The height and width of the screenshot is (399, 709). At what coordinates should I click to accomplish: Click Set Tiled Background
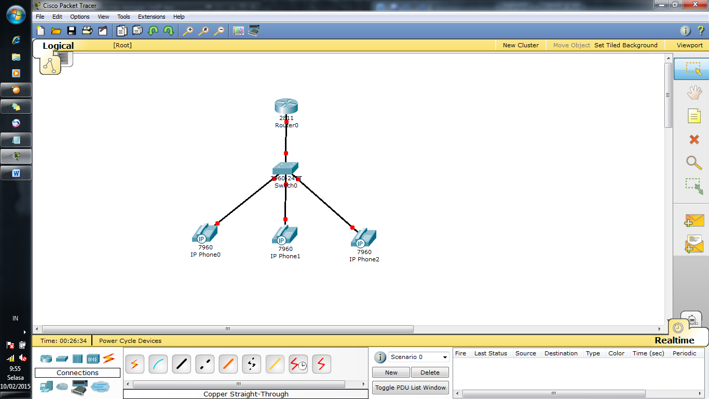[x=626, y=45]
